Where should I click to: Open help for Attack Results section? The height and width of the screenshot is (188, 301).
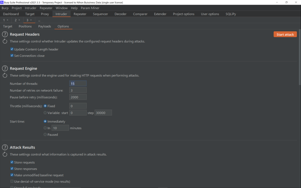[x=5, y=147]
